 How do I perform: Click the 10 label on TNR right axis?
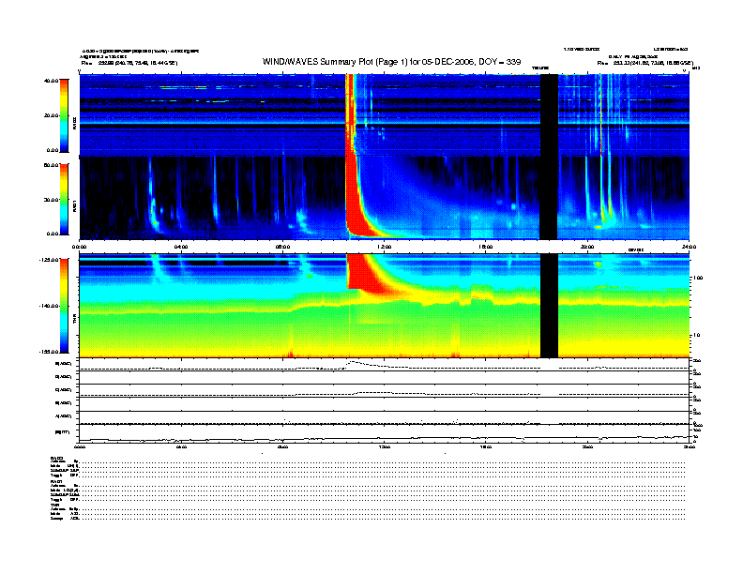click(696, 336)
